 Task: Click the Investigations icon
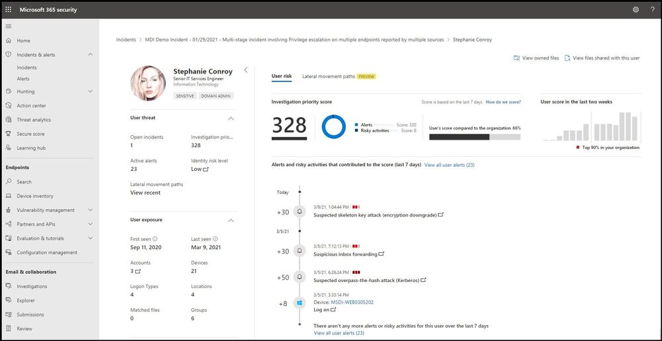click(9, 286)
